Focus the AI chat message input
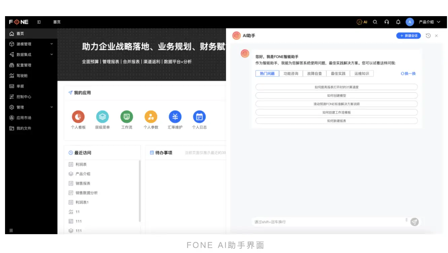448x253 pixels. tap(330, 222)
